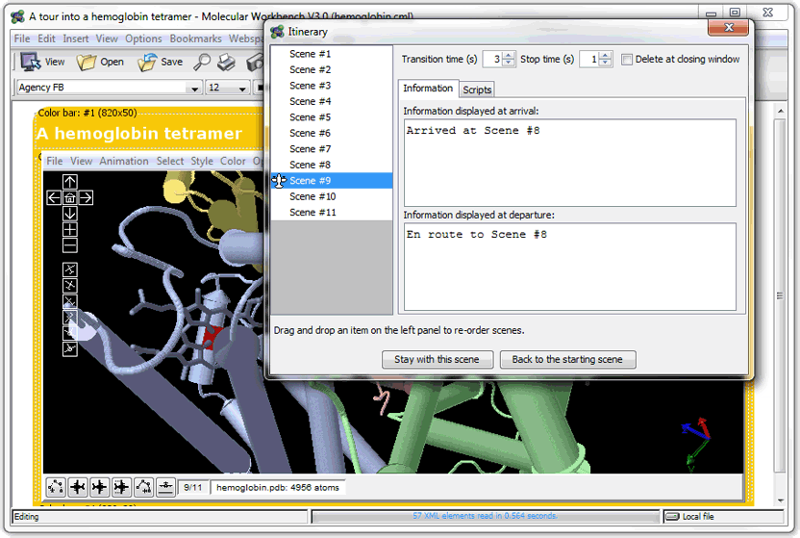This screenshot has width=800, height=538.
Task: Select Scene #2 in itinerary list
Action: click(x=332, y=69)
